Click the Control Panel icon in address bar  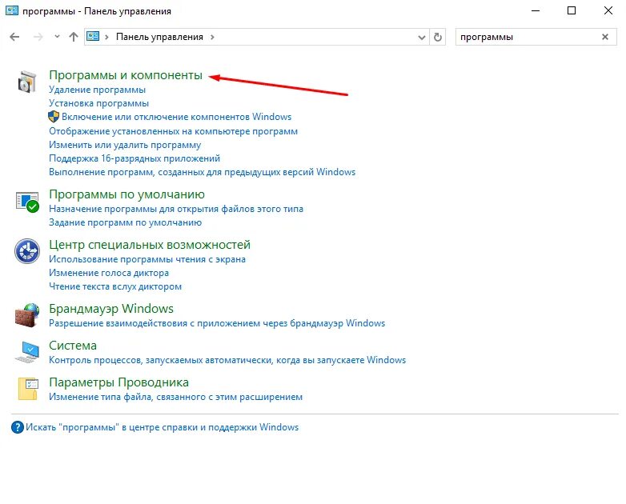93,37
